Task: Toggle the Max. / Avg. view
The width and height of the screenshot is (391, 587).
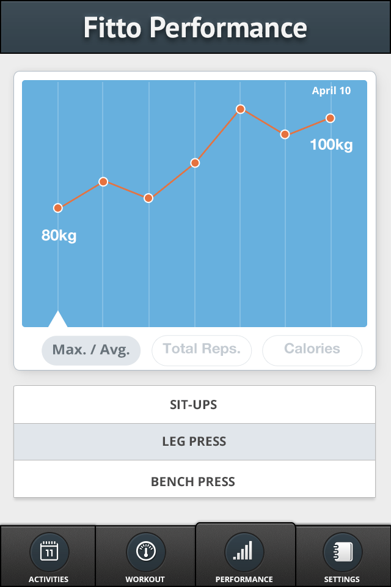Action: point(91,350)
